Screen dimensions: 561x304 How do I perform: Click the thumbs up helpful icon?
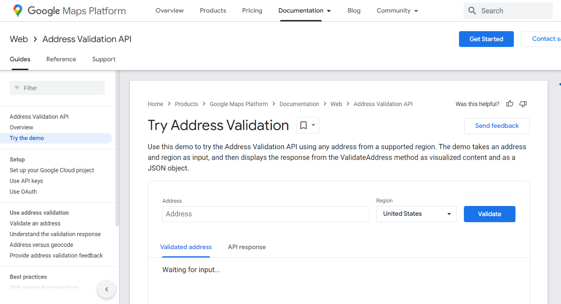tap(510, 104)
